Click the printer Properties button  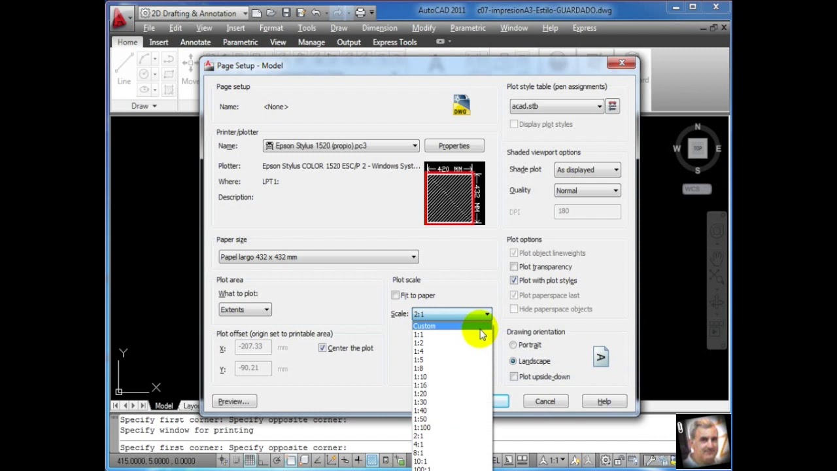point(454,146)
